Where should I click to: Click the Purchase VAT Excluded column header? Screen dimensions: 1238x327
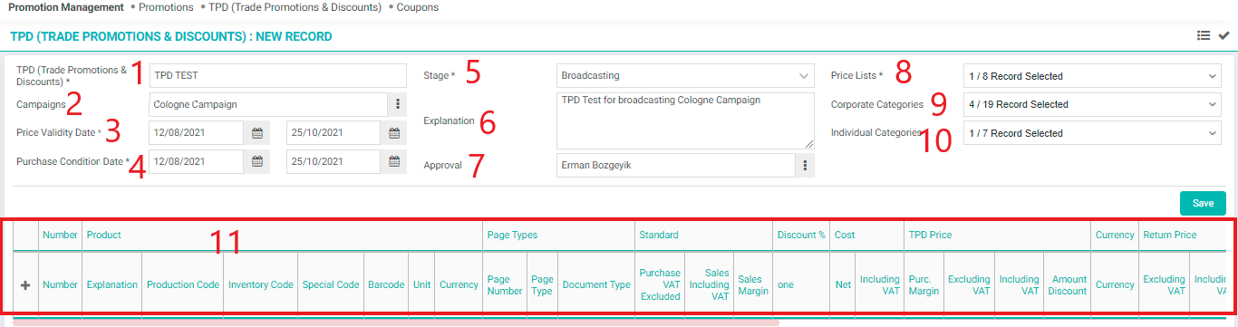coord(660,284)
